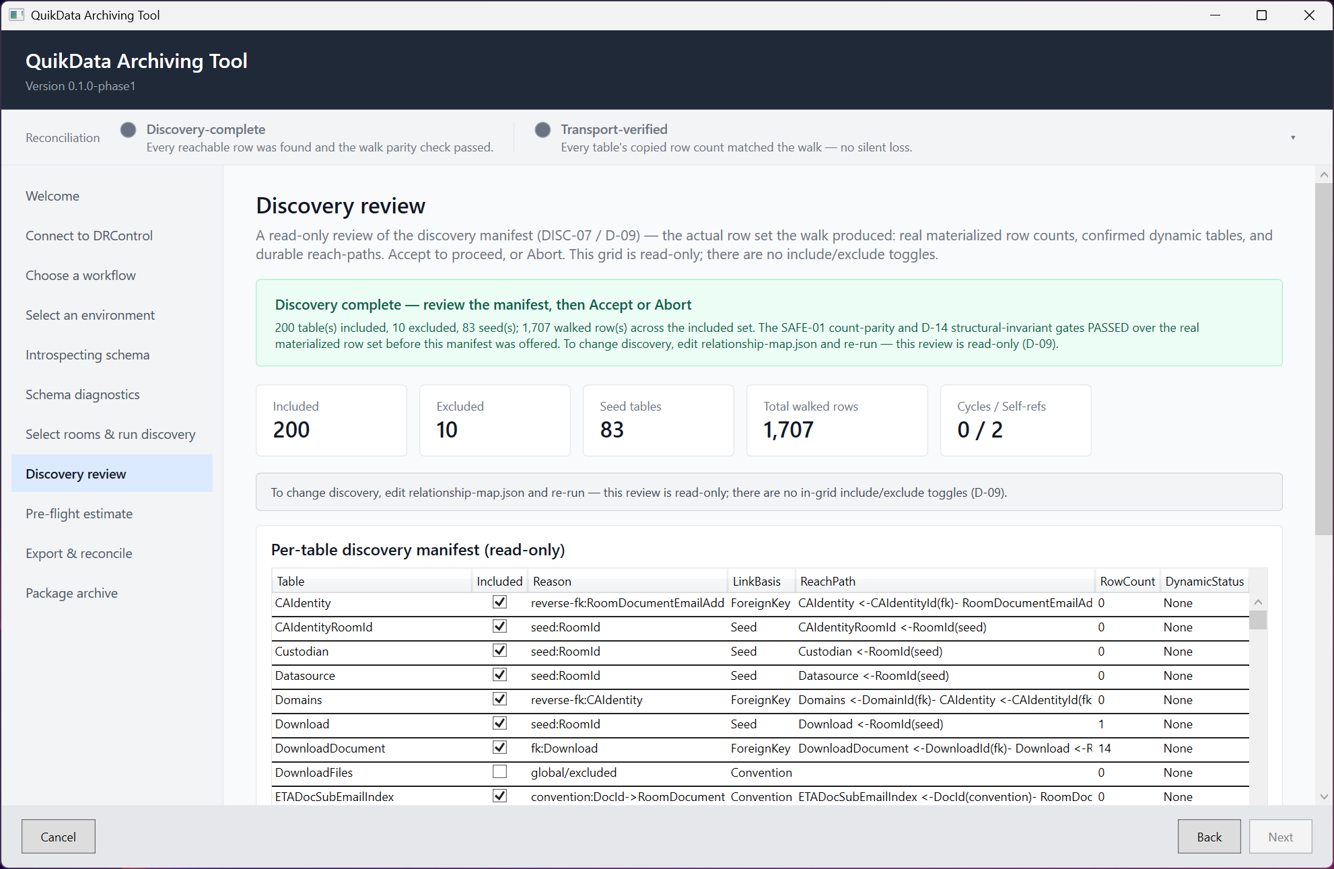Click the QuikData app icon in title bar
This screenshot has height=869, width=1334.
pyautogui.click(x=16, y=15)
